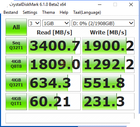Click the sequential write result 1900.2

(x=108, y=46)
